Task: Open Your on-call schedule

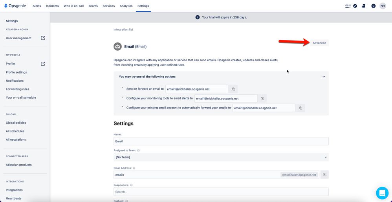Action: 21,97
